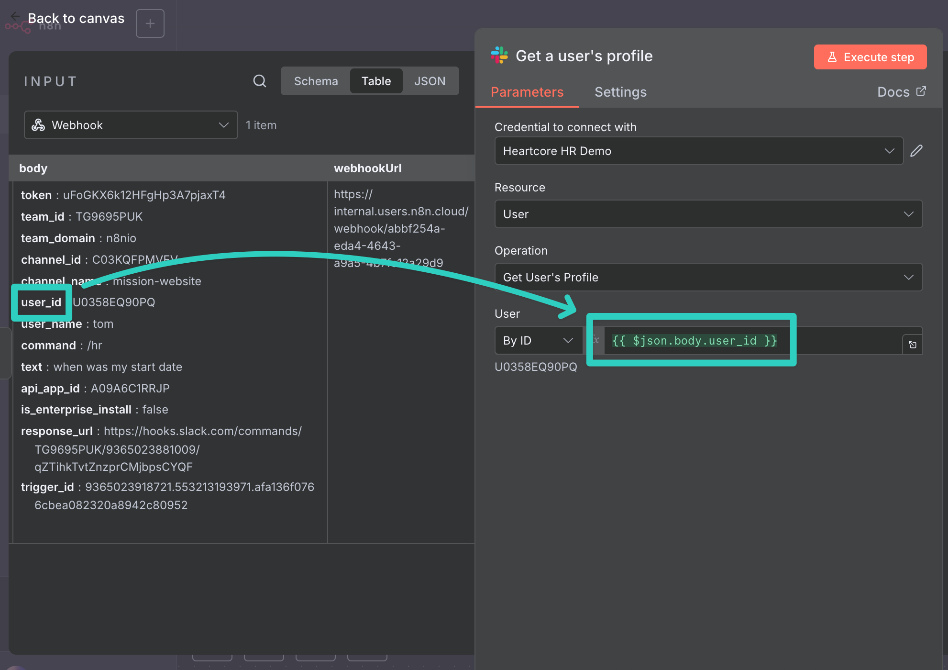The width and height of the screenshot is (948, 670).
Task: Switch input view to JSON
Action: 430,81
